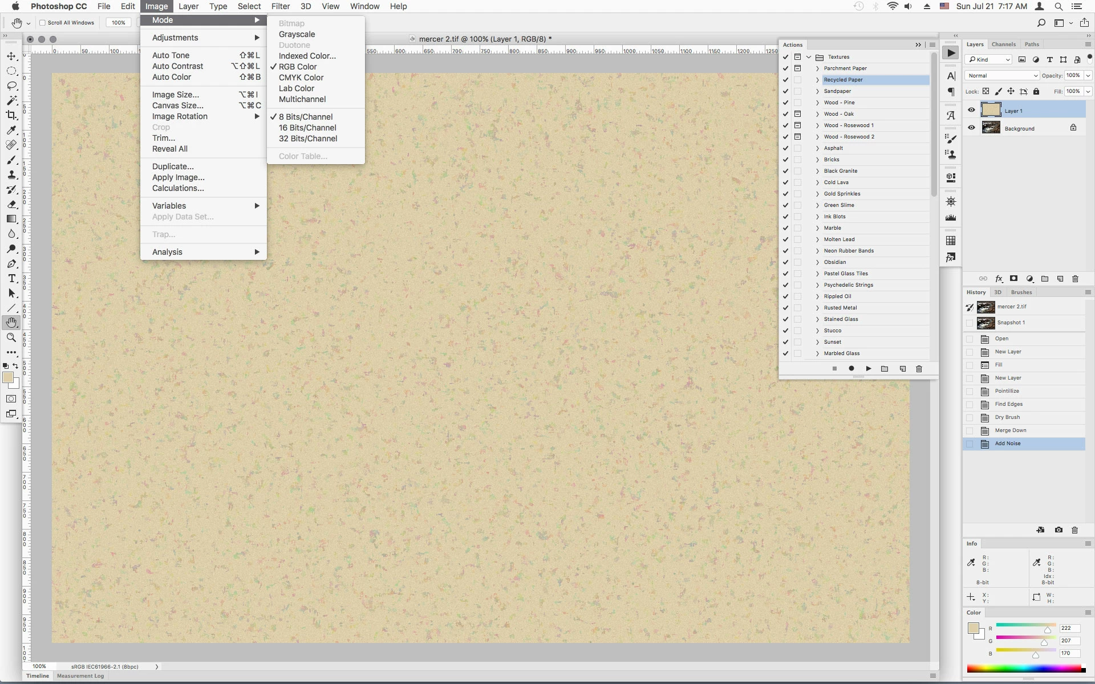
Task: Select the Crop tool
Action: [x=11, y=115]
